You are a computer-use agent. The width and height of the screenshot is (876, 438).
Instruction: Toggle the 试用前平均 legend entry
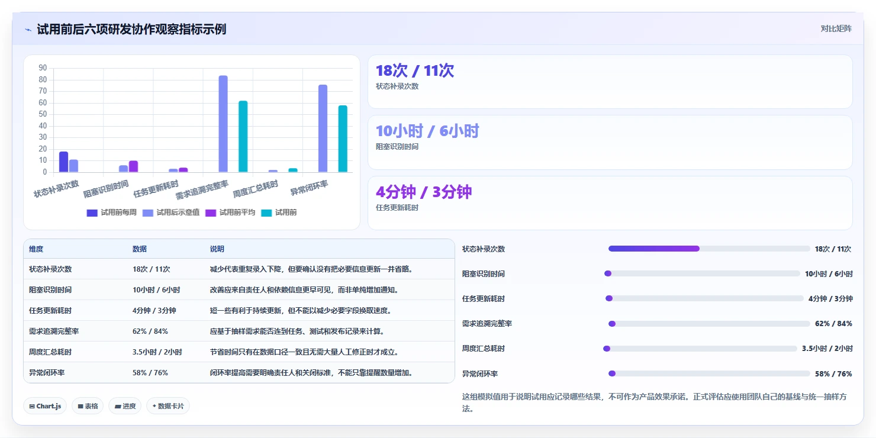(x=230, y=212)
